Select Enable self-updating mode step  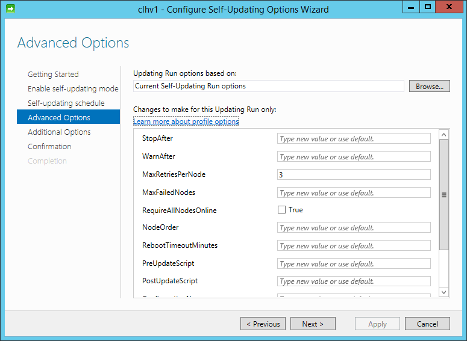pos(73,88)
